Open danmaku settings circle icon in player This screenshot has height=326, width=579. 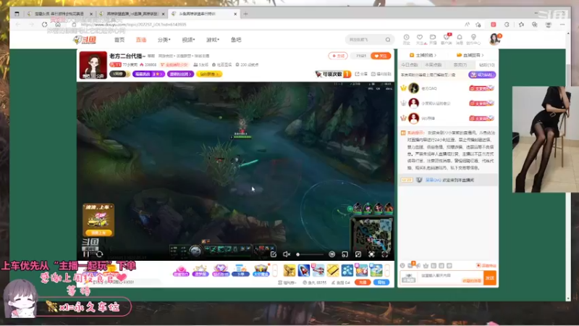pyautogui.click(x=331, y=254)
